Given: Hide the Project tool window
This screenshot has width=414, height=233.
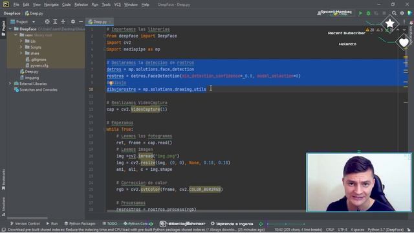Looking at the screenshot, I should point(81,21).
